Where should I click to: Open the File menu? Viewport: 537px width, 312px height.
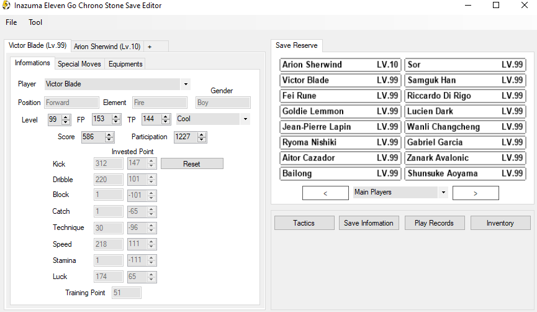(11, 22)
